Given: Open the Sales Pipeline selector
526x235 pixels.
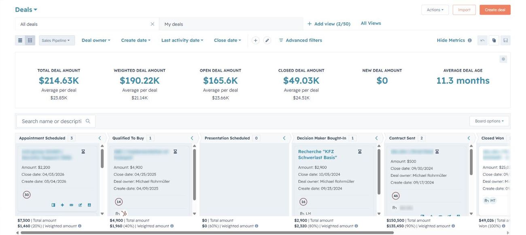Looking at the screenshot, I should tap(57, 40).
